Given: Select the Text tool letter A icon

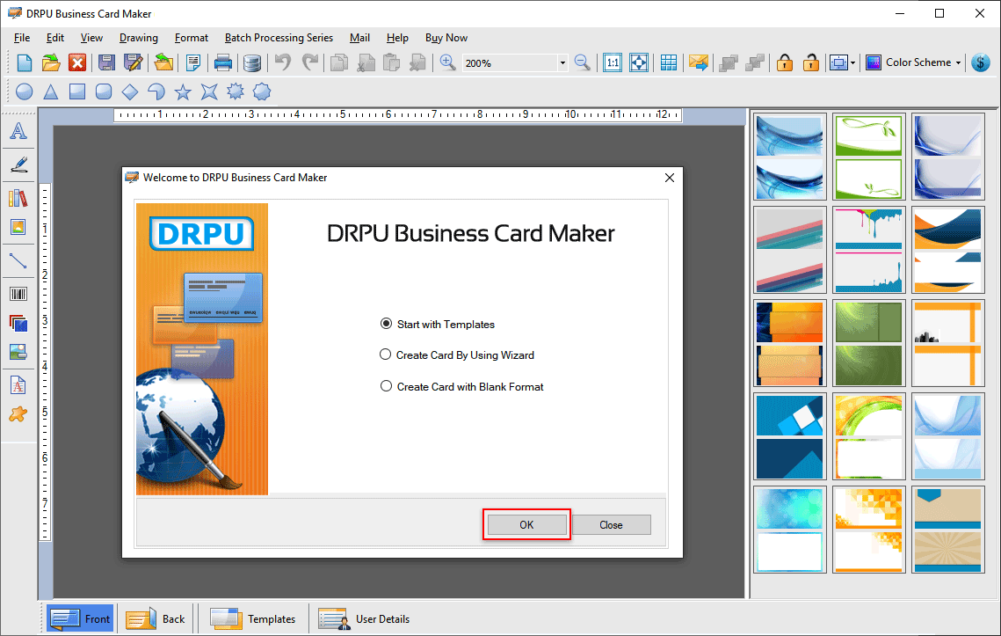Looking at the screenshot, I should 18,131.
